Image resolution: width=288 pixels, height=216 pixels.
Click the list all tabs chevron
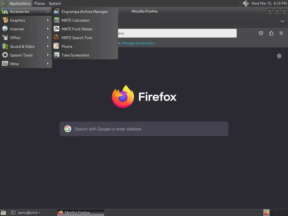282,21
